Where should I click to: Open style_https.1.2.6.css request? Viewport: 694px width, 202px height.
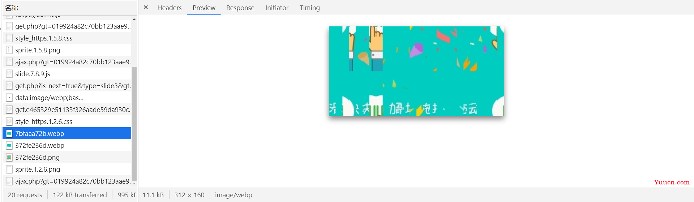pyautogui.click(x=67, y=121)
